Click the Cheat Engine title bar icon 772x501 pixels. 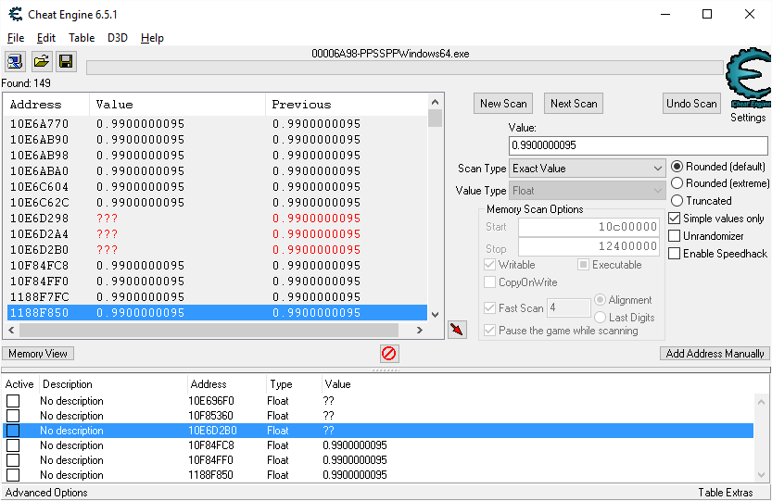[15, 15]
